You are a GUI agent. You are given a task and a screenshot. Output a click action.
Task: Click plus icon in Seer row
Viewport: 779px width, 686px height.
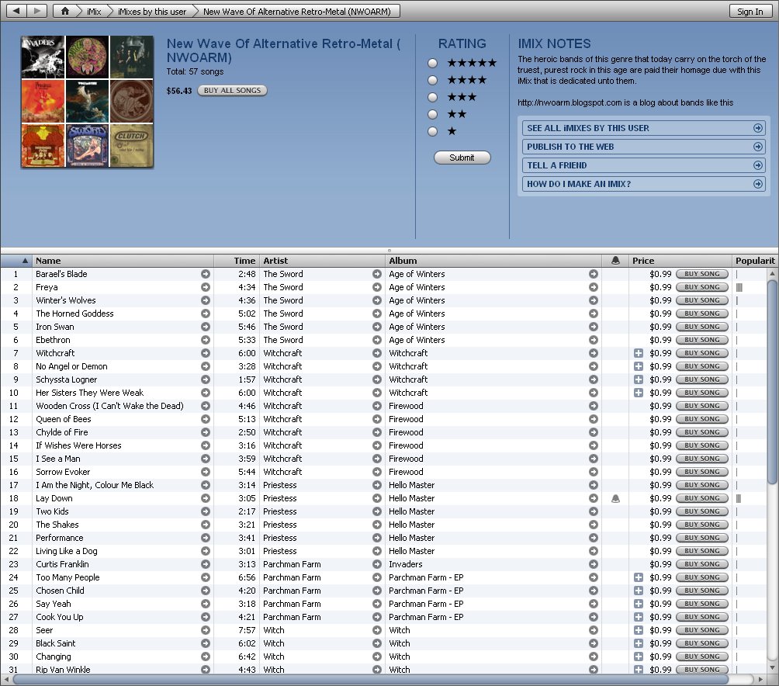(639, 630)
